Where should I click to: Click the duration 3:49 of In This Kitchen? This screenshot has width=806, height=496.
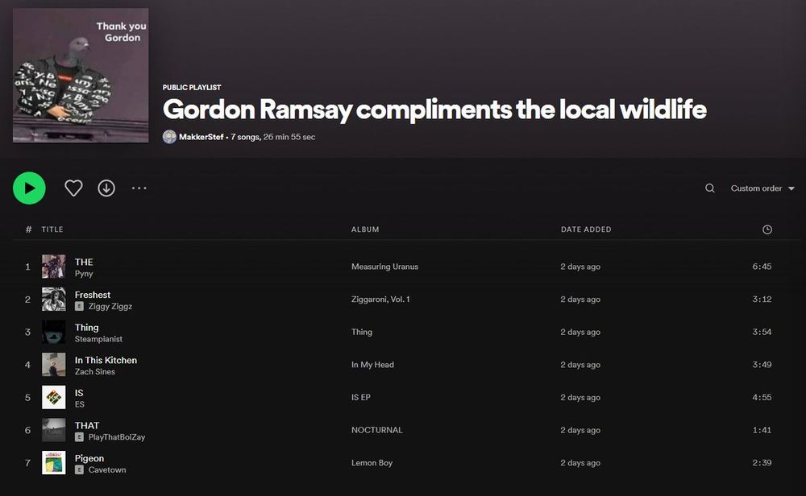pos(762,365)
